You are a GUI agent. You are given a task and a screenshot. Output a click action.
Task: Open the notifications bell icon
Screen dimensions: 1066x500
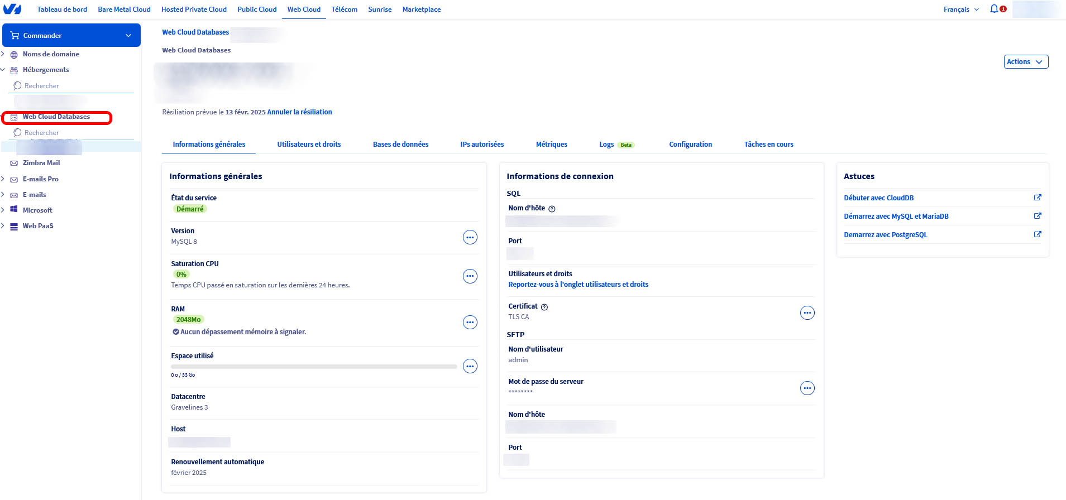(994, 9)
